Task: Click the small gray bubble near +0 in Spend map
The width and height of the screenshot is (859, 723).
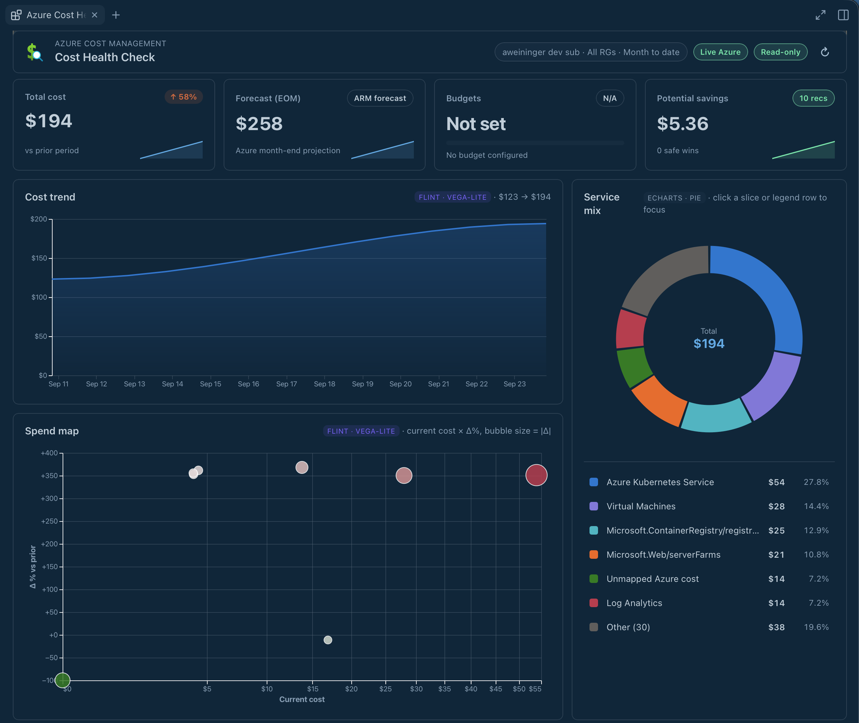Action: [x=328, y=640]
